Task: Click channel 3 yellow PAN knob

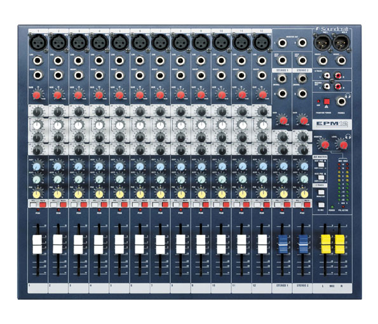Action: pyautogui.click(x=78, y=194)
